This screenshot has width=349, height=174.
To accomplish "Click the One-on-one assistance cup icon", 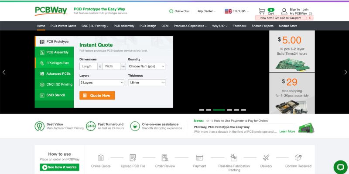I will tap(135, 126).
